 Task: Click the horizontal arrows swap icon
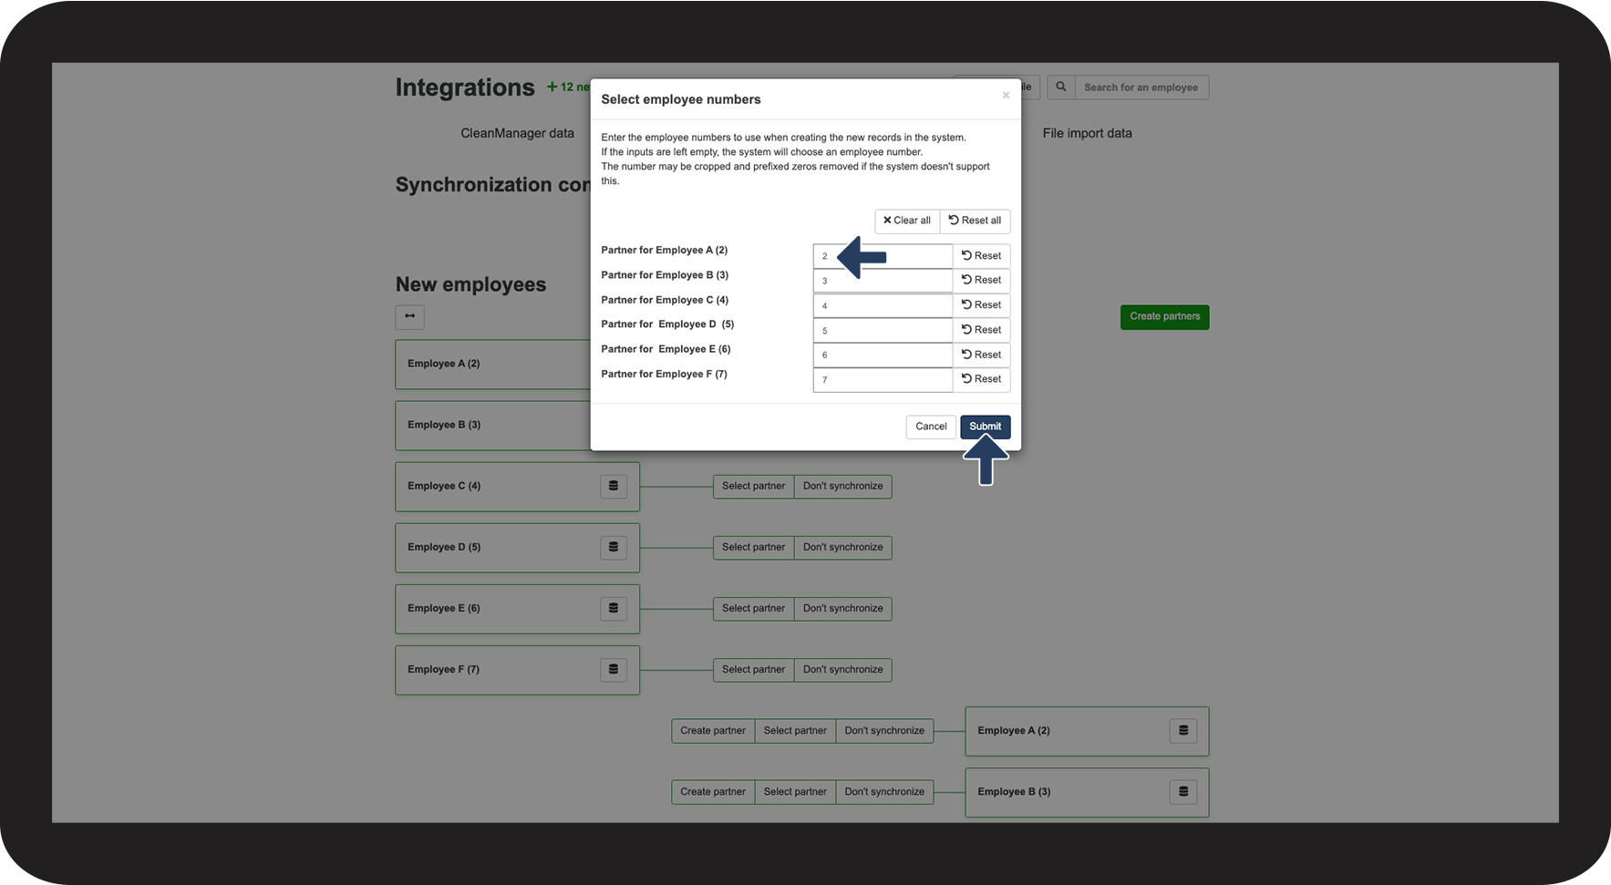[x=409, y=316]
